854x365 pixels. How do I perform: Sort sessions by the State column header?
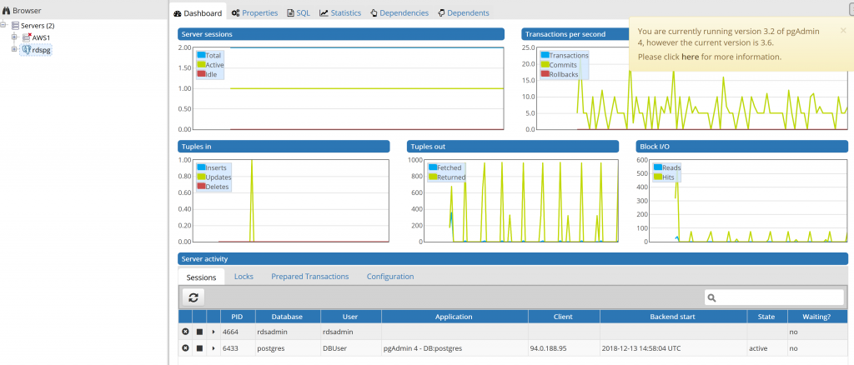pos(767,317)
